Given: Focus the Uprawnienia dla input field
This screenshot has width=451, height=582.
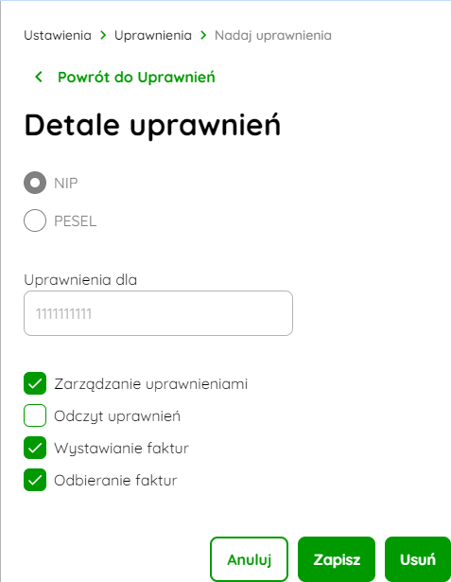Looking at the screenshot, I should coord(158,313).
